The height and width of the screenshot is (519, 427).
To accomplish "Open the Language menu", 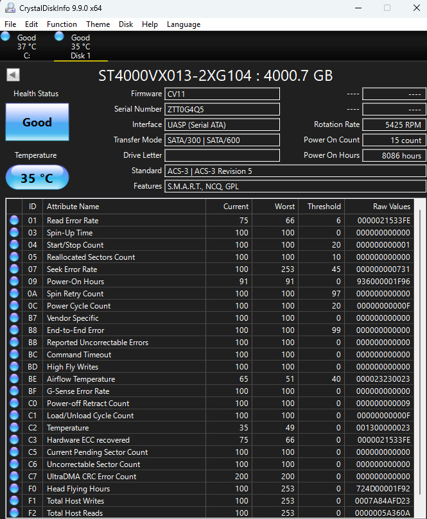I will [184, 24].
